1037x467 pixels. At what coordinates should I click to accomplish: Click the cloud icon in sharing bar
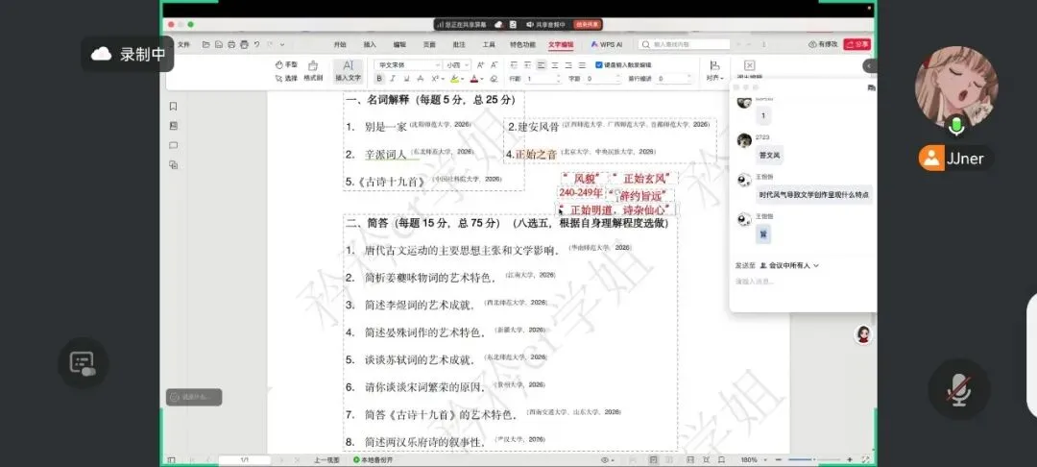tap(498, 24)
